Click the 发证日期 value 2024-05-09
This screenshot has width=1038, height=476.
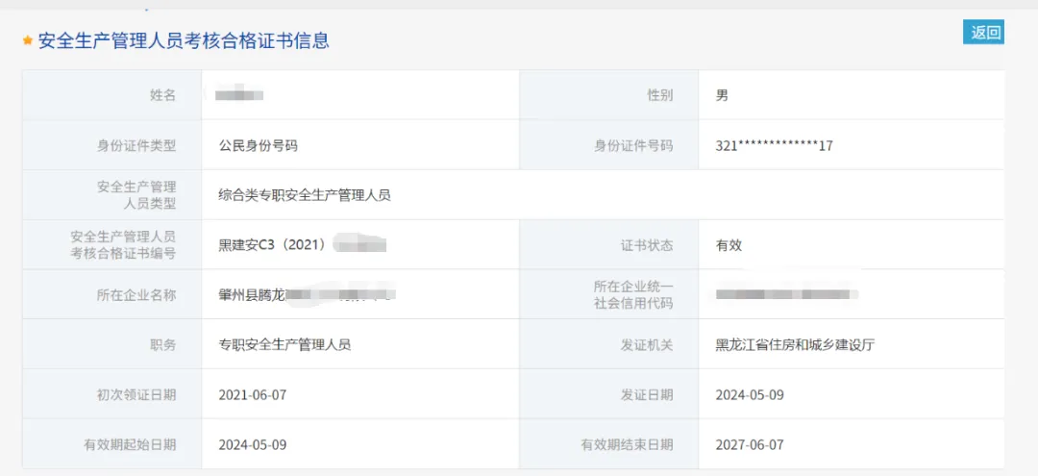(749, 394)
